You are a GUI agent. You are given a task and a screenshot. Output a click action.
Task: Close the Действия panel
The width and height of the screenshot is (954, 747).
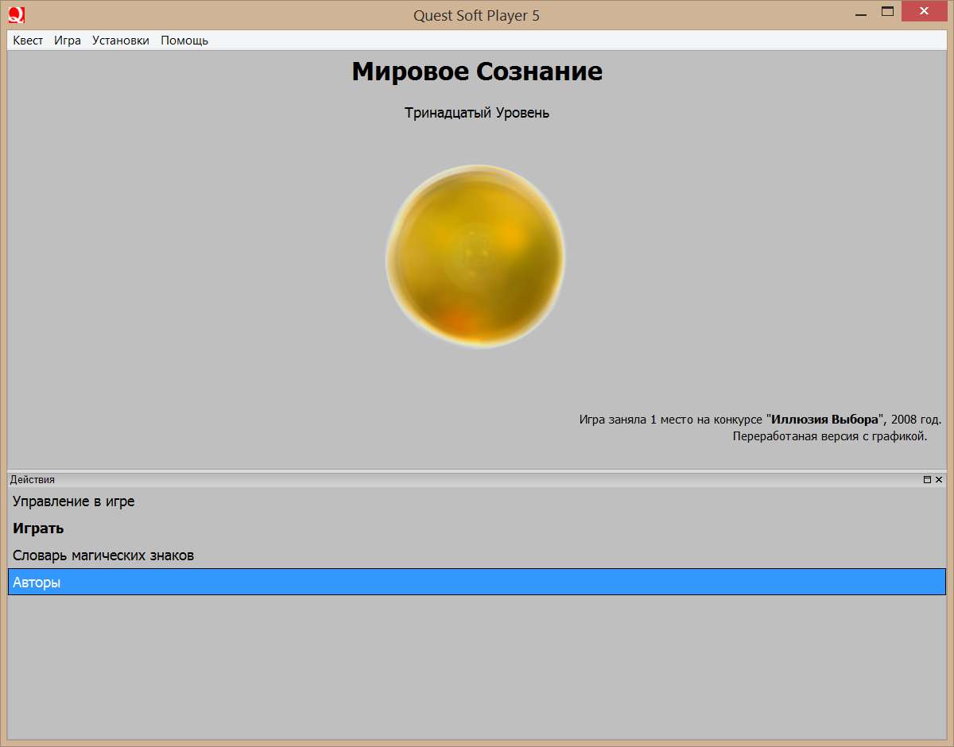point(939,480)
